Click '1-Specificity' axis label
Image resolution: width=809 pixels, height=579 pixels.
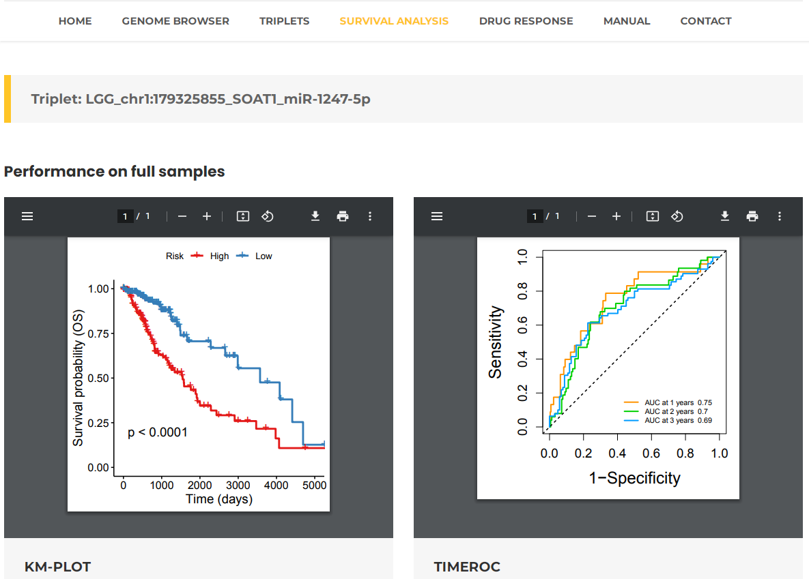click(x=635, y=478)
